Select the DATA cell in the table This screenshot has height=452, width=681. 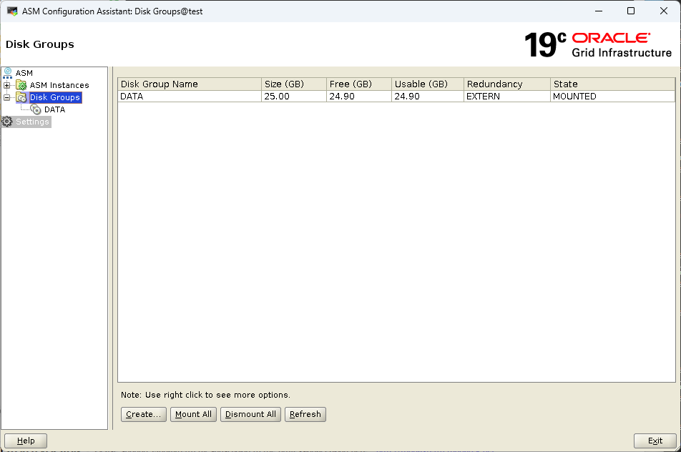point(190,97)
